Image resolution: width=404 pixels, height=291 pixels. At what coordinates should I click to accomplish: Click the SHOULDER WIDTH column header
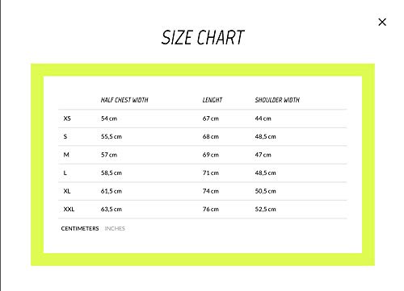click(277, 100)
